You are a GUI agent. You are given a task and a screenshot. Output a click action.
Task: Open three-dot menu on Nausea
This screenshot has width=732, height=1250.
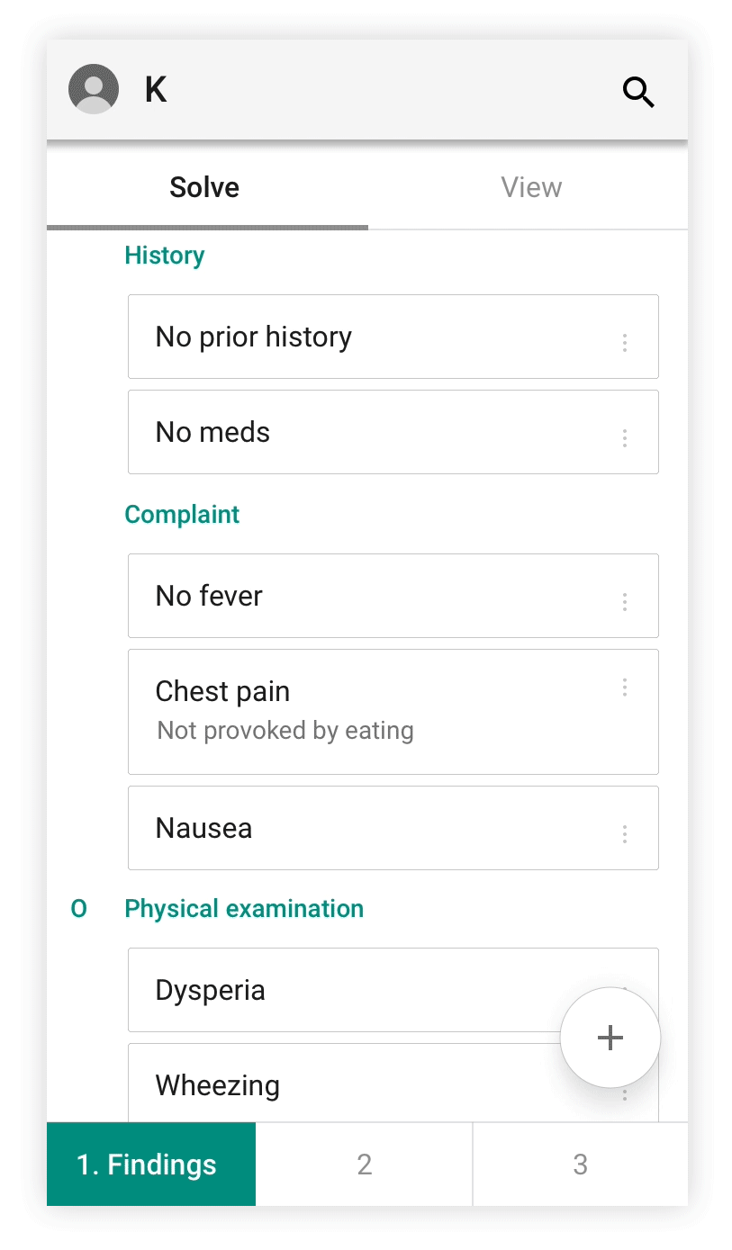(625, 834)
